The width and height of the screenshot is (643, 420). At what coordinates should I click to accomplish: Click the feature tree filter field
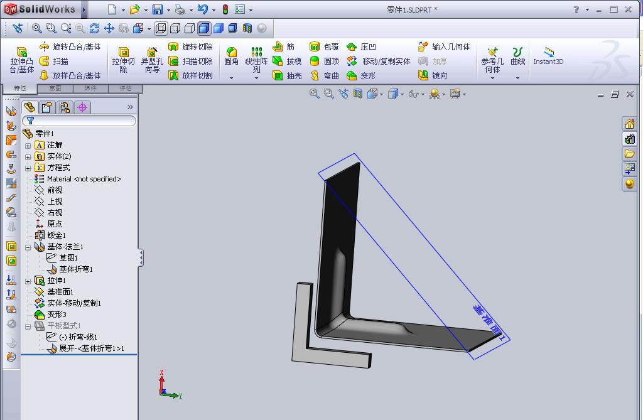click(x=79, y=121)
